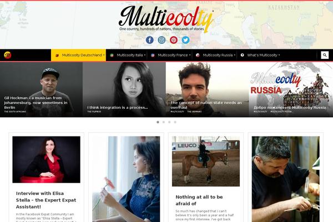Viewport: 333px width, 222px height.
Task: Open the What's Multicoolty menu
Action: coord(260,55)
